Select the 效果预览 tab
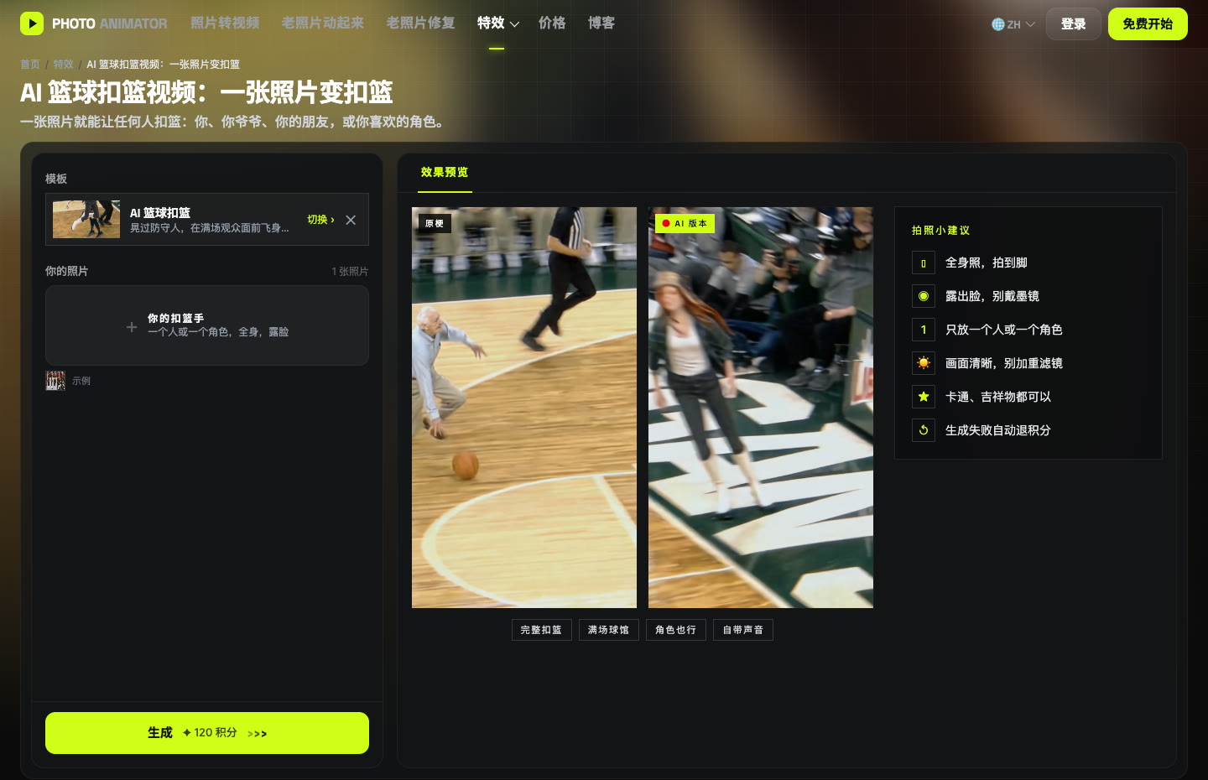Screen dimensions: 1208x780 coord(445,173)
